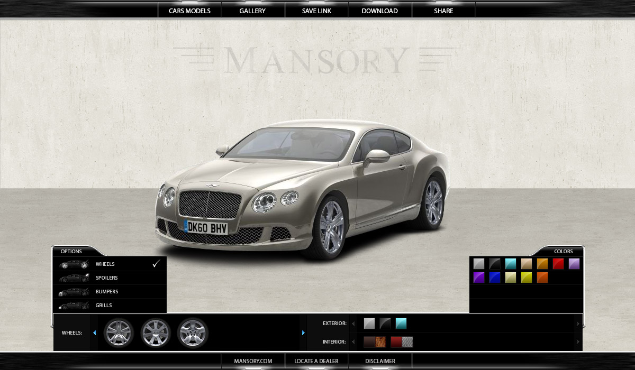This screenshot has height=370, width=635.
Task: Open the Disclaimer link
Action: click(x=380, y=362)
